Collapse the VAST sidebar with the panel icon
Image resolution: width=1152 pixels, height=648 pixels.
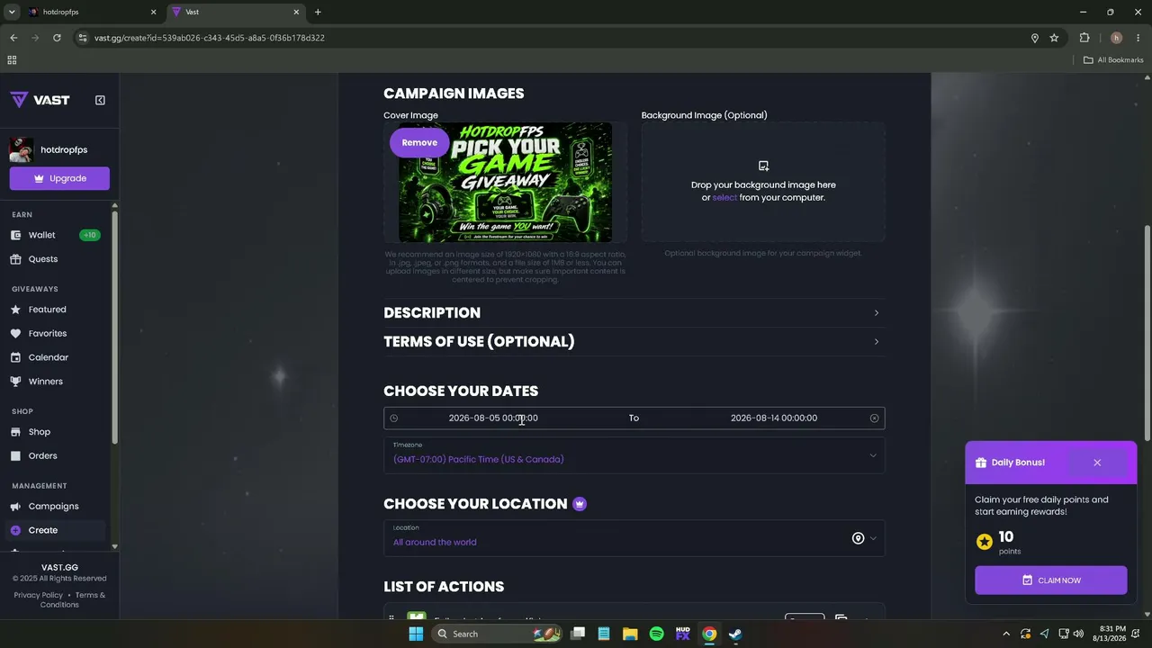coord(100,100)
